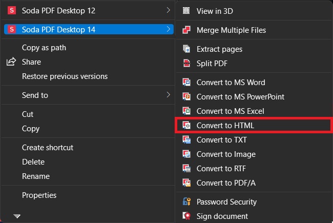Viewport: 333px width, 223px height.
Task: Select Convert to Image text
Action: click(226, 154)
